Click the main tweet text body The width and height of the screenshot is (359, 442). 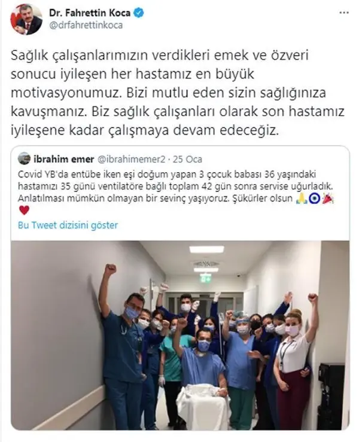(178, 93)
